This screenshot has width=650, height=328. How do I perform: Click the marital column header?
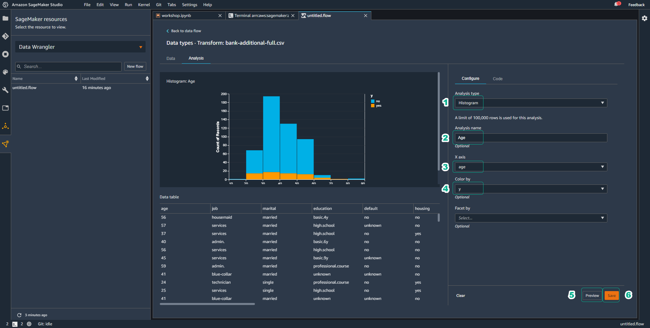point(269,209)
